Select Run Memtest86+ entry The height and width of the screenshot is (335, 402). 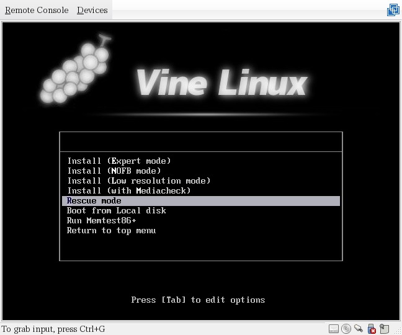[x=201, y=221]
